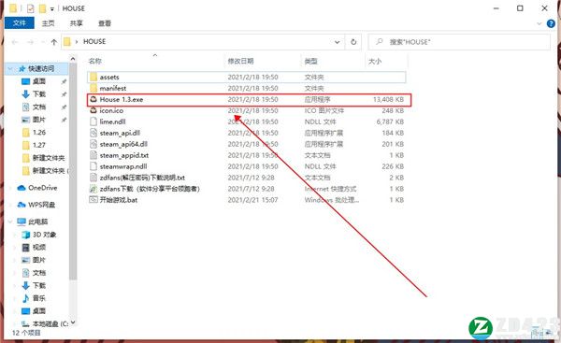Click the 3D 对象 icon in sidebar
Viewport: 561px width, 343px height.
tap(26, 235)
